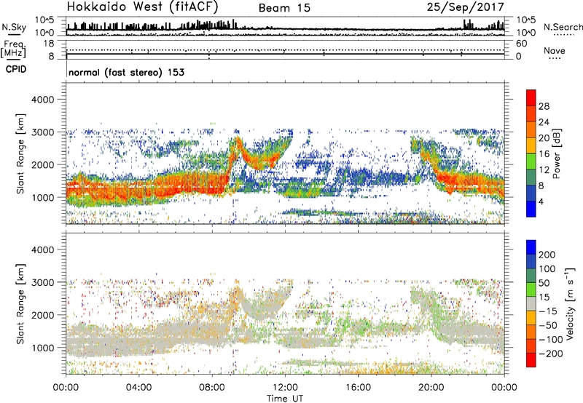
Task: Click the '08:00' time tick label
Action: [212, 388]
